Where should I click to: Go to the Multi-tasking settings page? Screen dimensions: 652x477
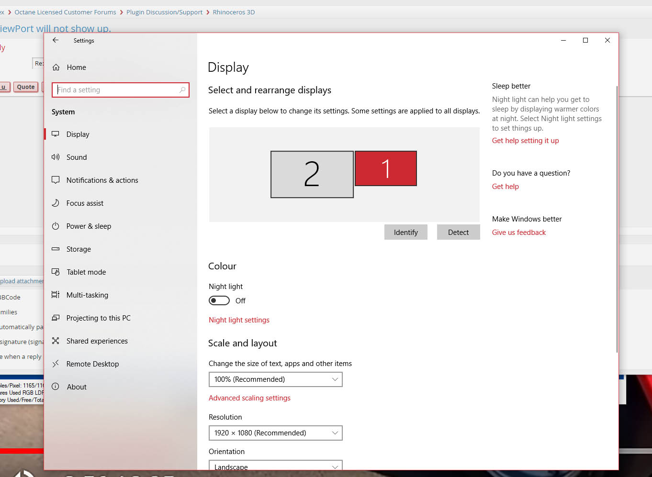click(87, 295)
